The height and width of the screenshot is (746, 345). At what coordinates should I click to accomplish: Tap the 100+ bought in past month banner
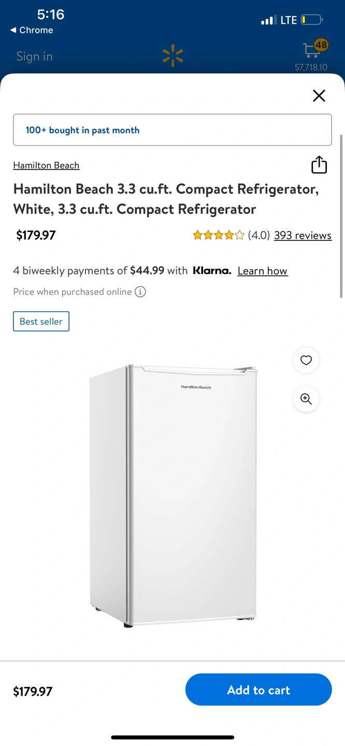point(172,130)
